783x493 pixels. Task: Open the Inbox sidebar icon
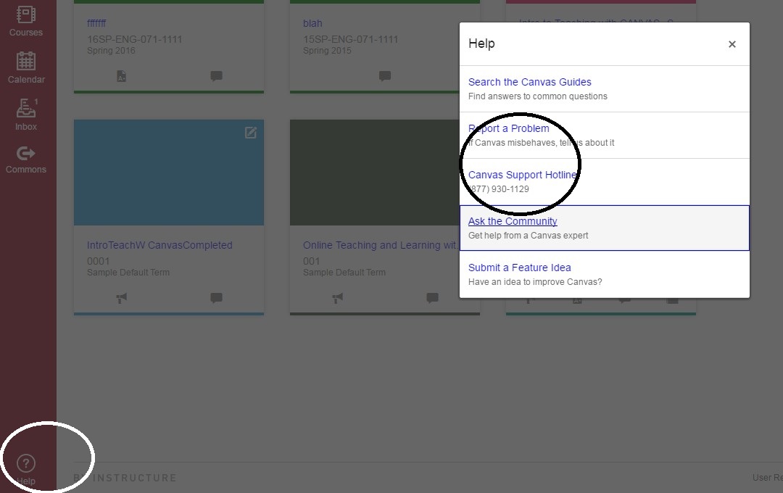pyautogui.click(x=26, y=115)
